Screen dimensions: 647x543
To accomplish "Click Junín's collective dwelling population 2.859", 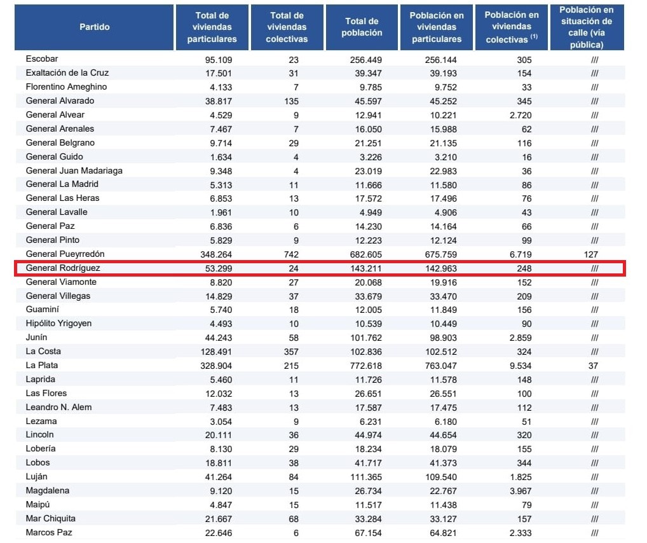I will tap(519, 338).
